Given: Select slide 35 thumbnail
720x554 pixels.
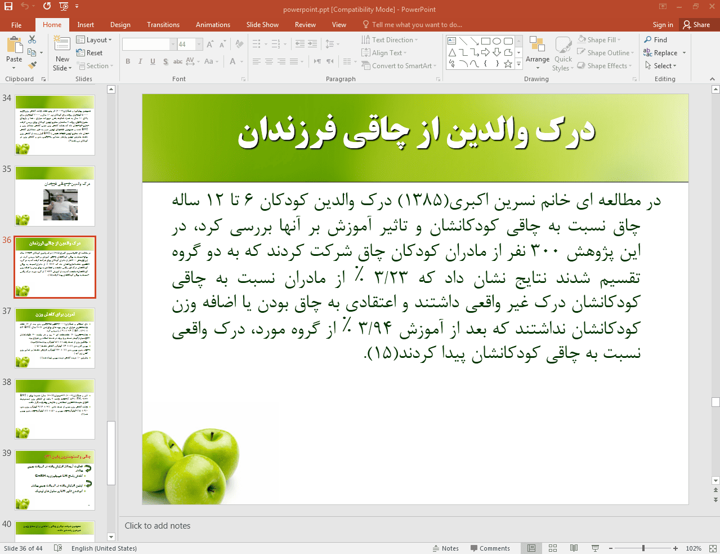Looking at the screenshot, I should [x=55, y=196].
